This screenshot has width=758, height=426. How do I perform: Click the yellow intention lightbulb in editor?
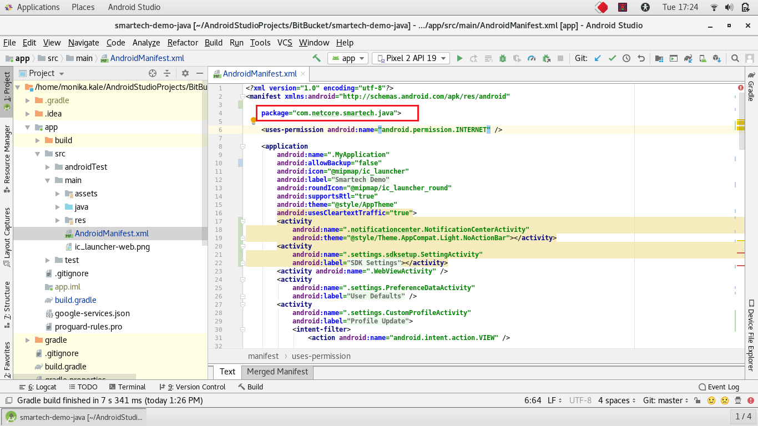click(x=253, y=120)
